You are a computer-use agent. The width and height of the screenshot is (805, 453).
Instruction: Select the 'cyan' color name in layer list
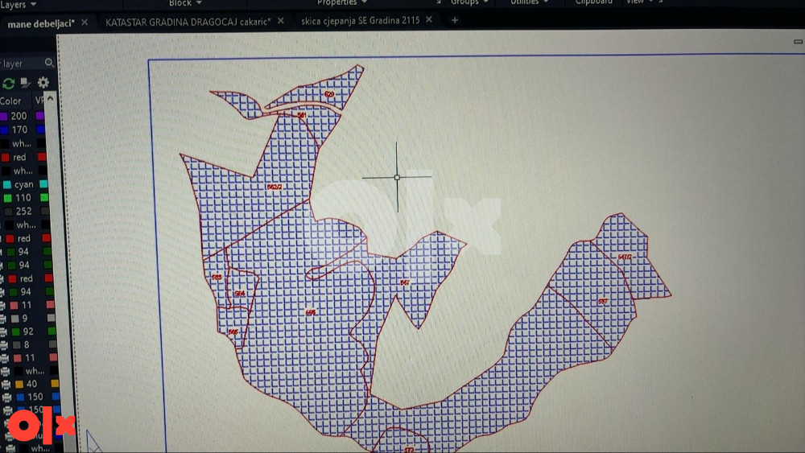23,184
